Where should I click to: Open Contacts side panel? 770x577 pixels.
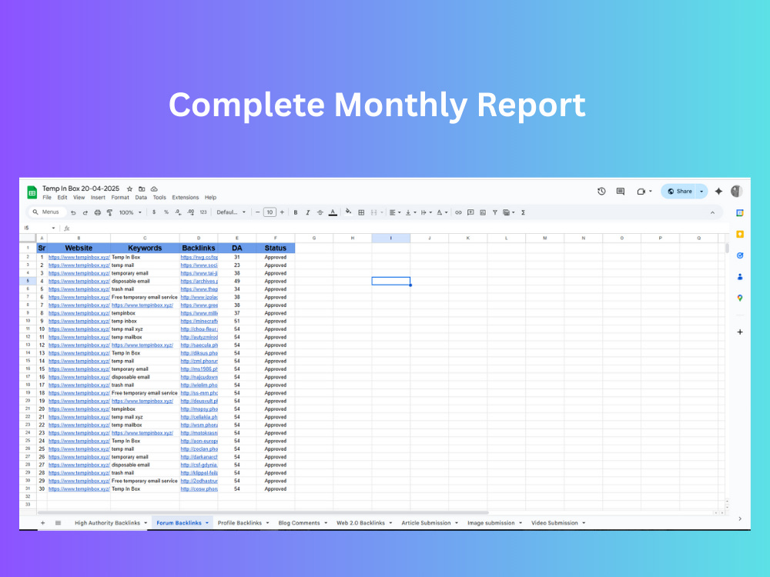coord(740,277)
